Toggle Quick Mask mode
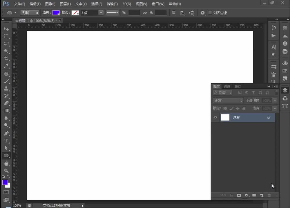Image resolution: width=290 pixels, height=208 pixels. pyautogui.click(x=6, y=192)
